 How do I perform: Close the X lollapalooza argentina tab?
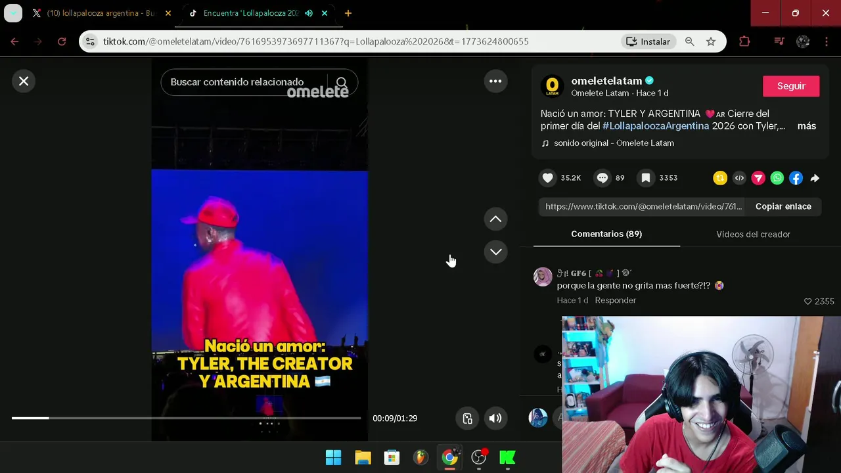point(168,13)
